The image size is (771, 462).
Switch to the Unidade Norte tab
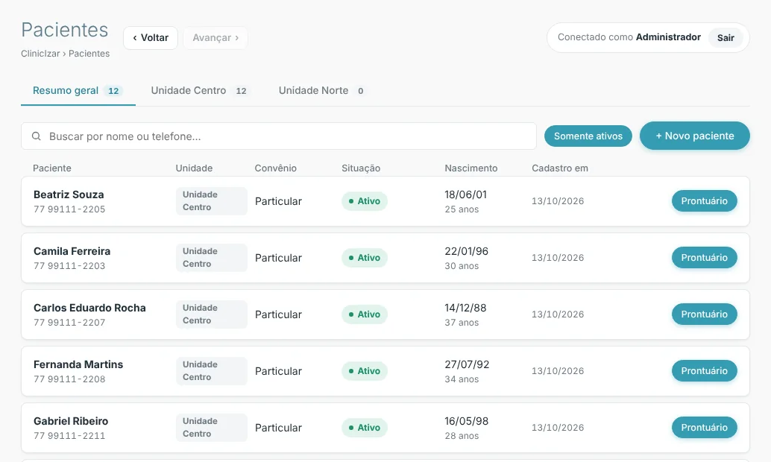321,91
